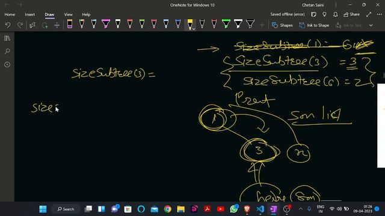Open WhatsApp from the taskbar
Screen dimensions: 385x216
pos(234,209)
